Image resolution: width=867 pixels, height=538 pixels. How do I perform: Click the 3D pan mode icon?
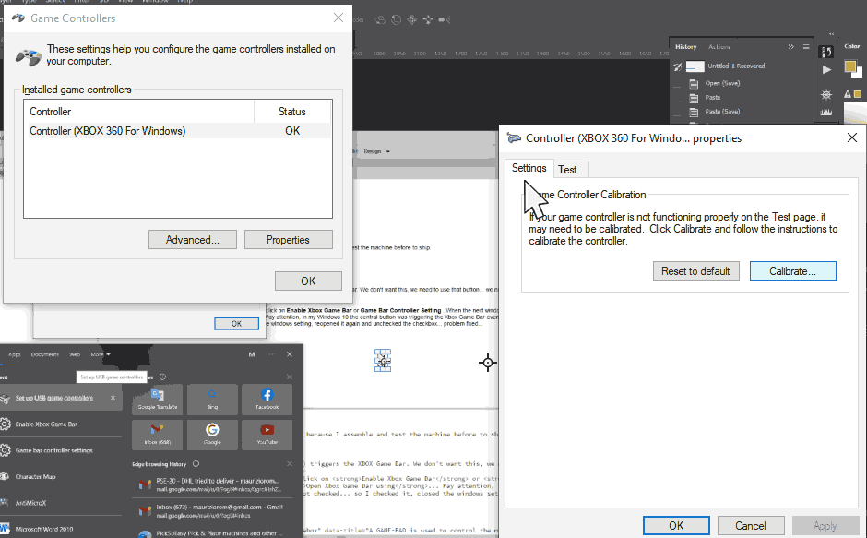coord(411,19)
